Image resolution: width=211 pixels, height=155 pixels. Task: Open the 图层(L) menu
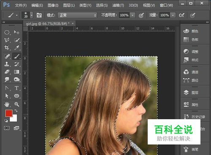tap(69, 5)
